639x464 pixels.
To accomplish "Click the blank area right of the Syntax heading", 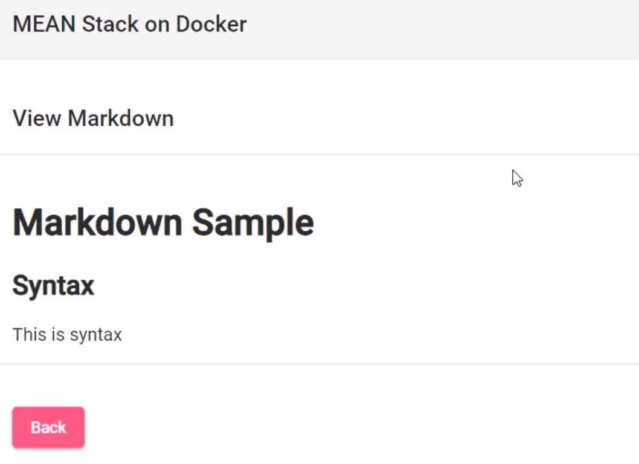I will pyautogui.click(x=367, y=285).
